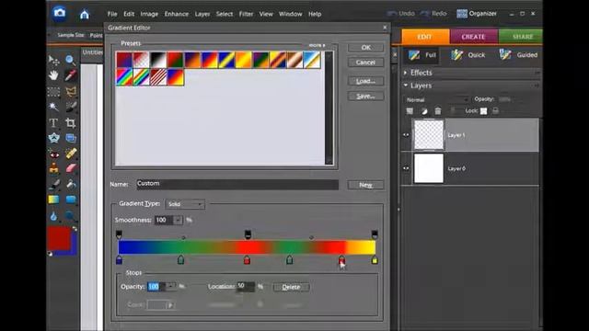The height and width of the screenshot is (331, 589).
Task: Click Cancel in Gradient Editor
Action: tap(365, 63)
